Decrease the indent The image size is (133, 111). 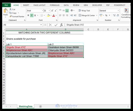click(72, 15)
